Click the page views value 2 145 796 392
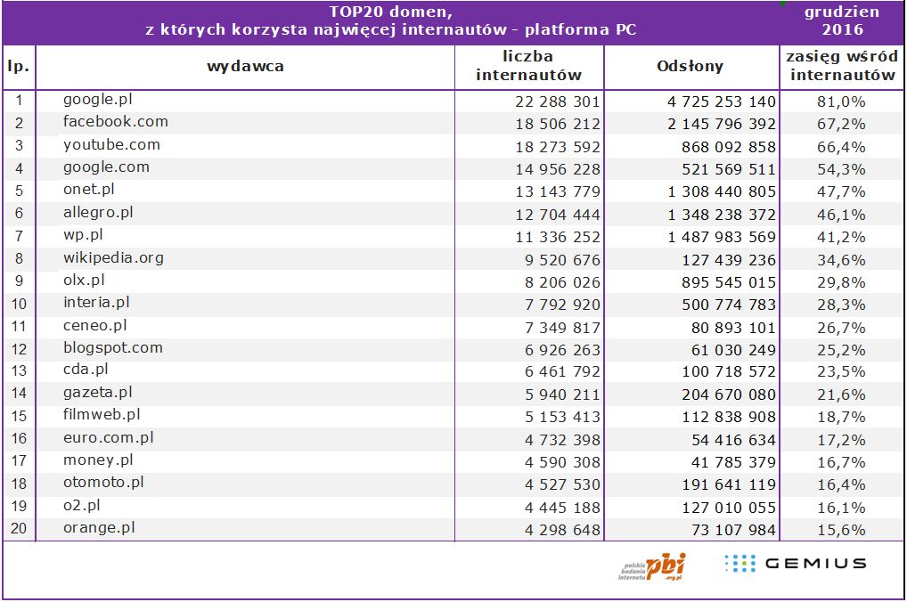Viewport: 907px width, 602px height. click(x=721, y=125)
